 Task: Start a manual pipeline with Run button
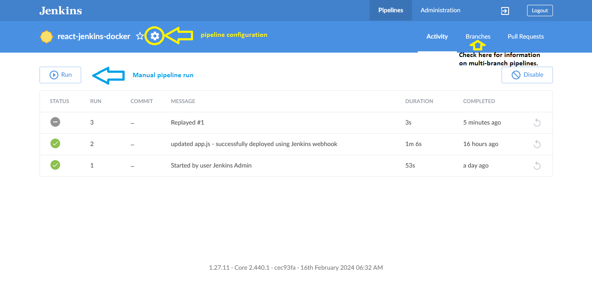tap(61, 75)
